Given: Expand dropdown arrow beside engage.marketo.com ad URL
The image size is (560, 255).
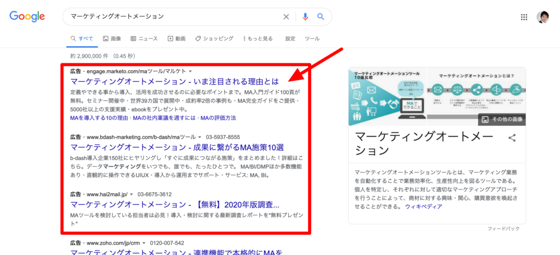Looking at the screenshot, I should 190,71.
